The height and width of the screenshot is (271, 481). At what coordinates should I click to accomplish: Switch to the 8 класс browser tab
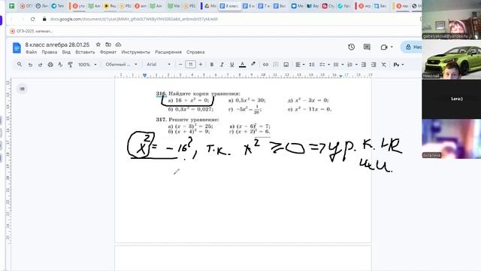click(x=230, y=6)
